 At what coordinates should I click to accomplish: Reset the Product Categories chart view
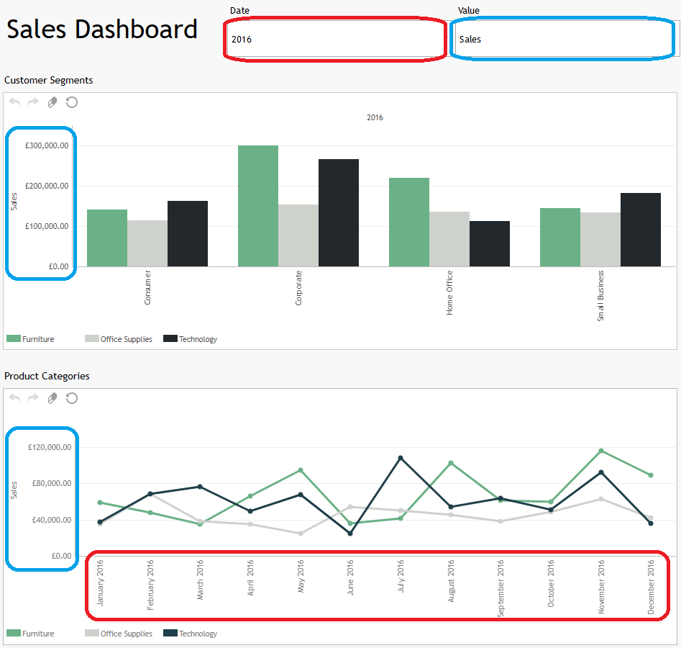tap(70, 398)
